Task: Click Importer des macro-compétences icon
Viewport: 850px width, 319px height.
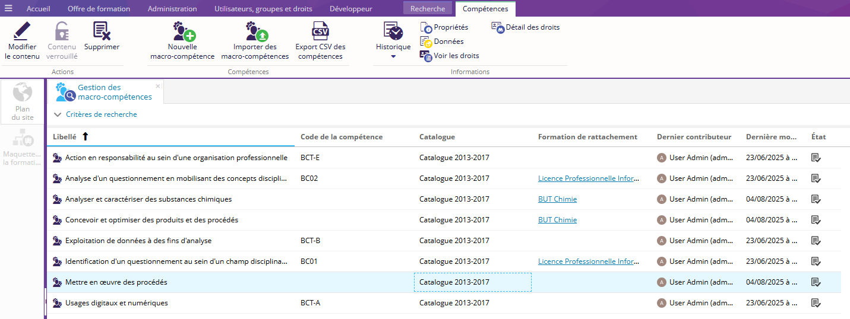Action: click(x=255, y=31)
